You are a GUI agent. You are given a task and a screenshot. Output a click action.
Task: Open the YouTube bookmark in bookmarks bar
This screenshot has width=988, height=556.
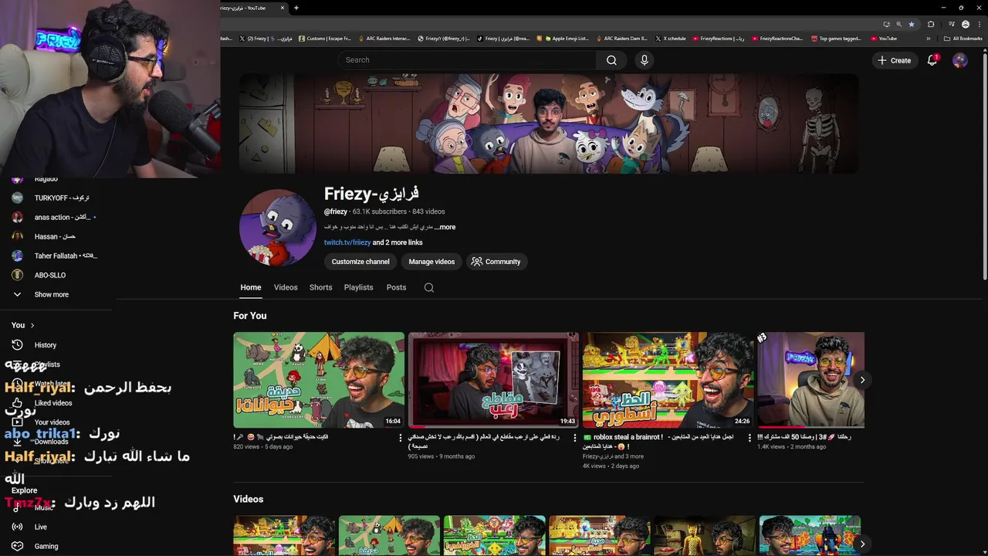(x=883, y=38)
